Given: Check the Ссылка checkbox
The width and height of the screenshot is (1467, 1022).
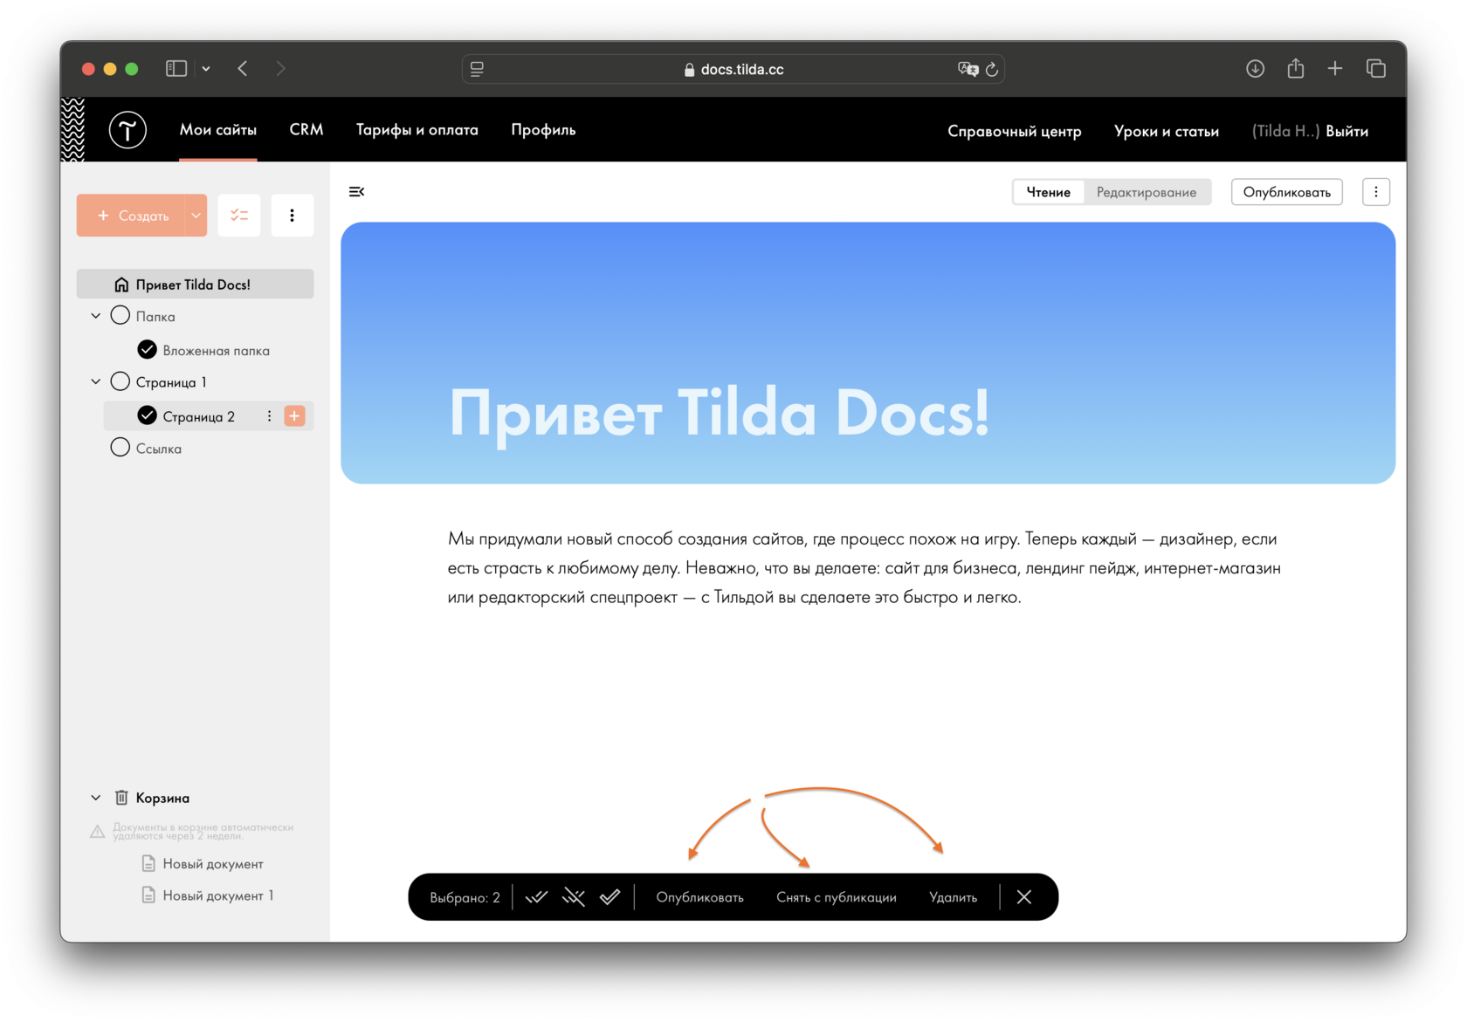Looking at the screenshot, I should tap(121, 448).
